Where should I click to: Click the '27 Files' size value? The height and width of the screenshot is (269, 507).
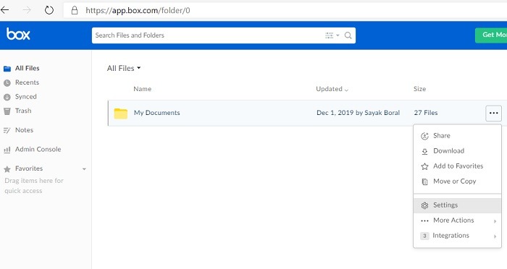point(426,113)
